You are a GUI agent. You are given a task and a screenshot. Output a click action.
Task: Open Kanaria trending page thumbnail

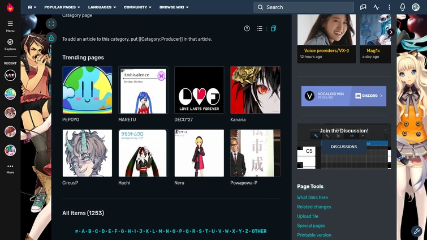tap(255, 90)
